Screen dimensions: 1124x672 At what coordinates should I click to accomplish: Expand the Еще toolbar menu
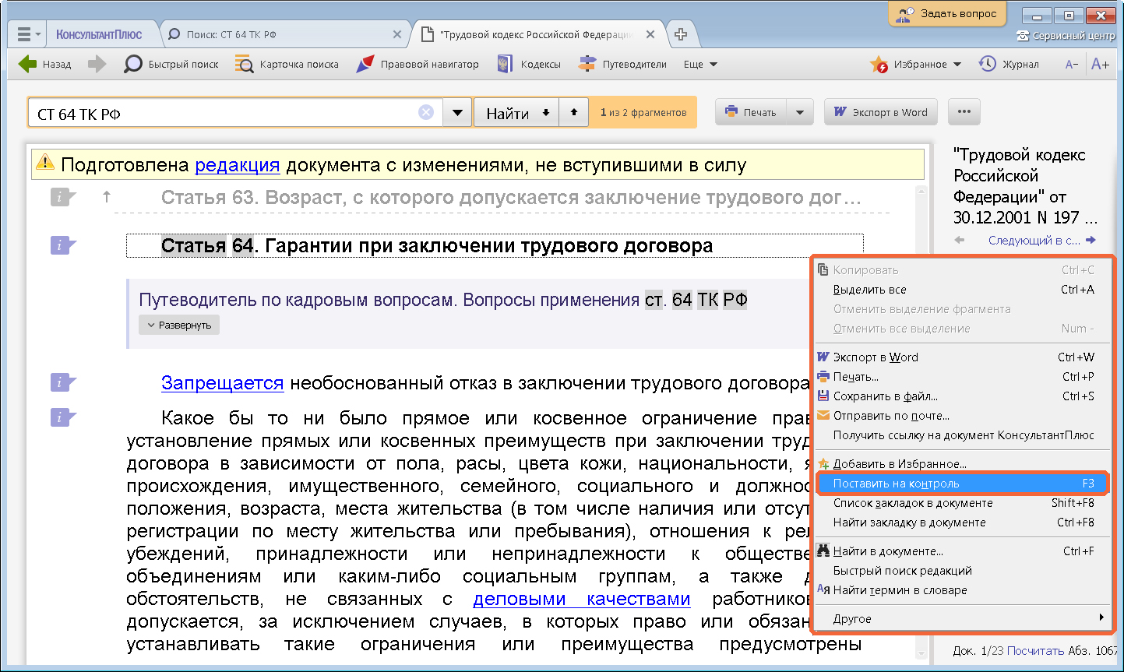pyautogui.click(x=700, y=65)
